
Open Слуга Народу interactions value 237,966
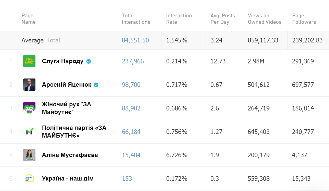[x=133, y=61]
